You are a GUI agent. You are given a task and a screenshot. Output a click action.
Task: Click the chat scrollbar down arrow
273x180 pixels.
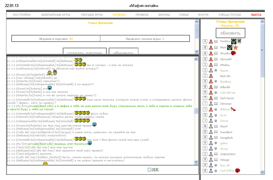pyautogui.click(x=196, y=162)
